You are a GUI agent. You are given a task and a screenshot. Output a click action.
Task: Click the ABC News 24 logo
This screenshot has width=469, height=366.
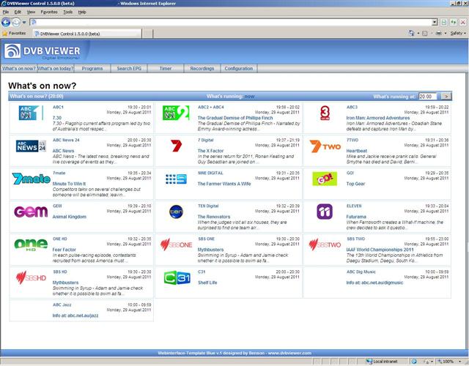click(31, 146)
